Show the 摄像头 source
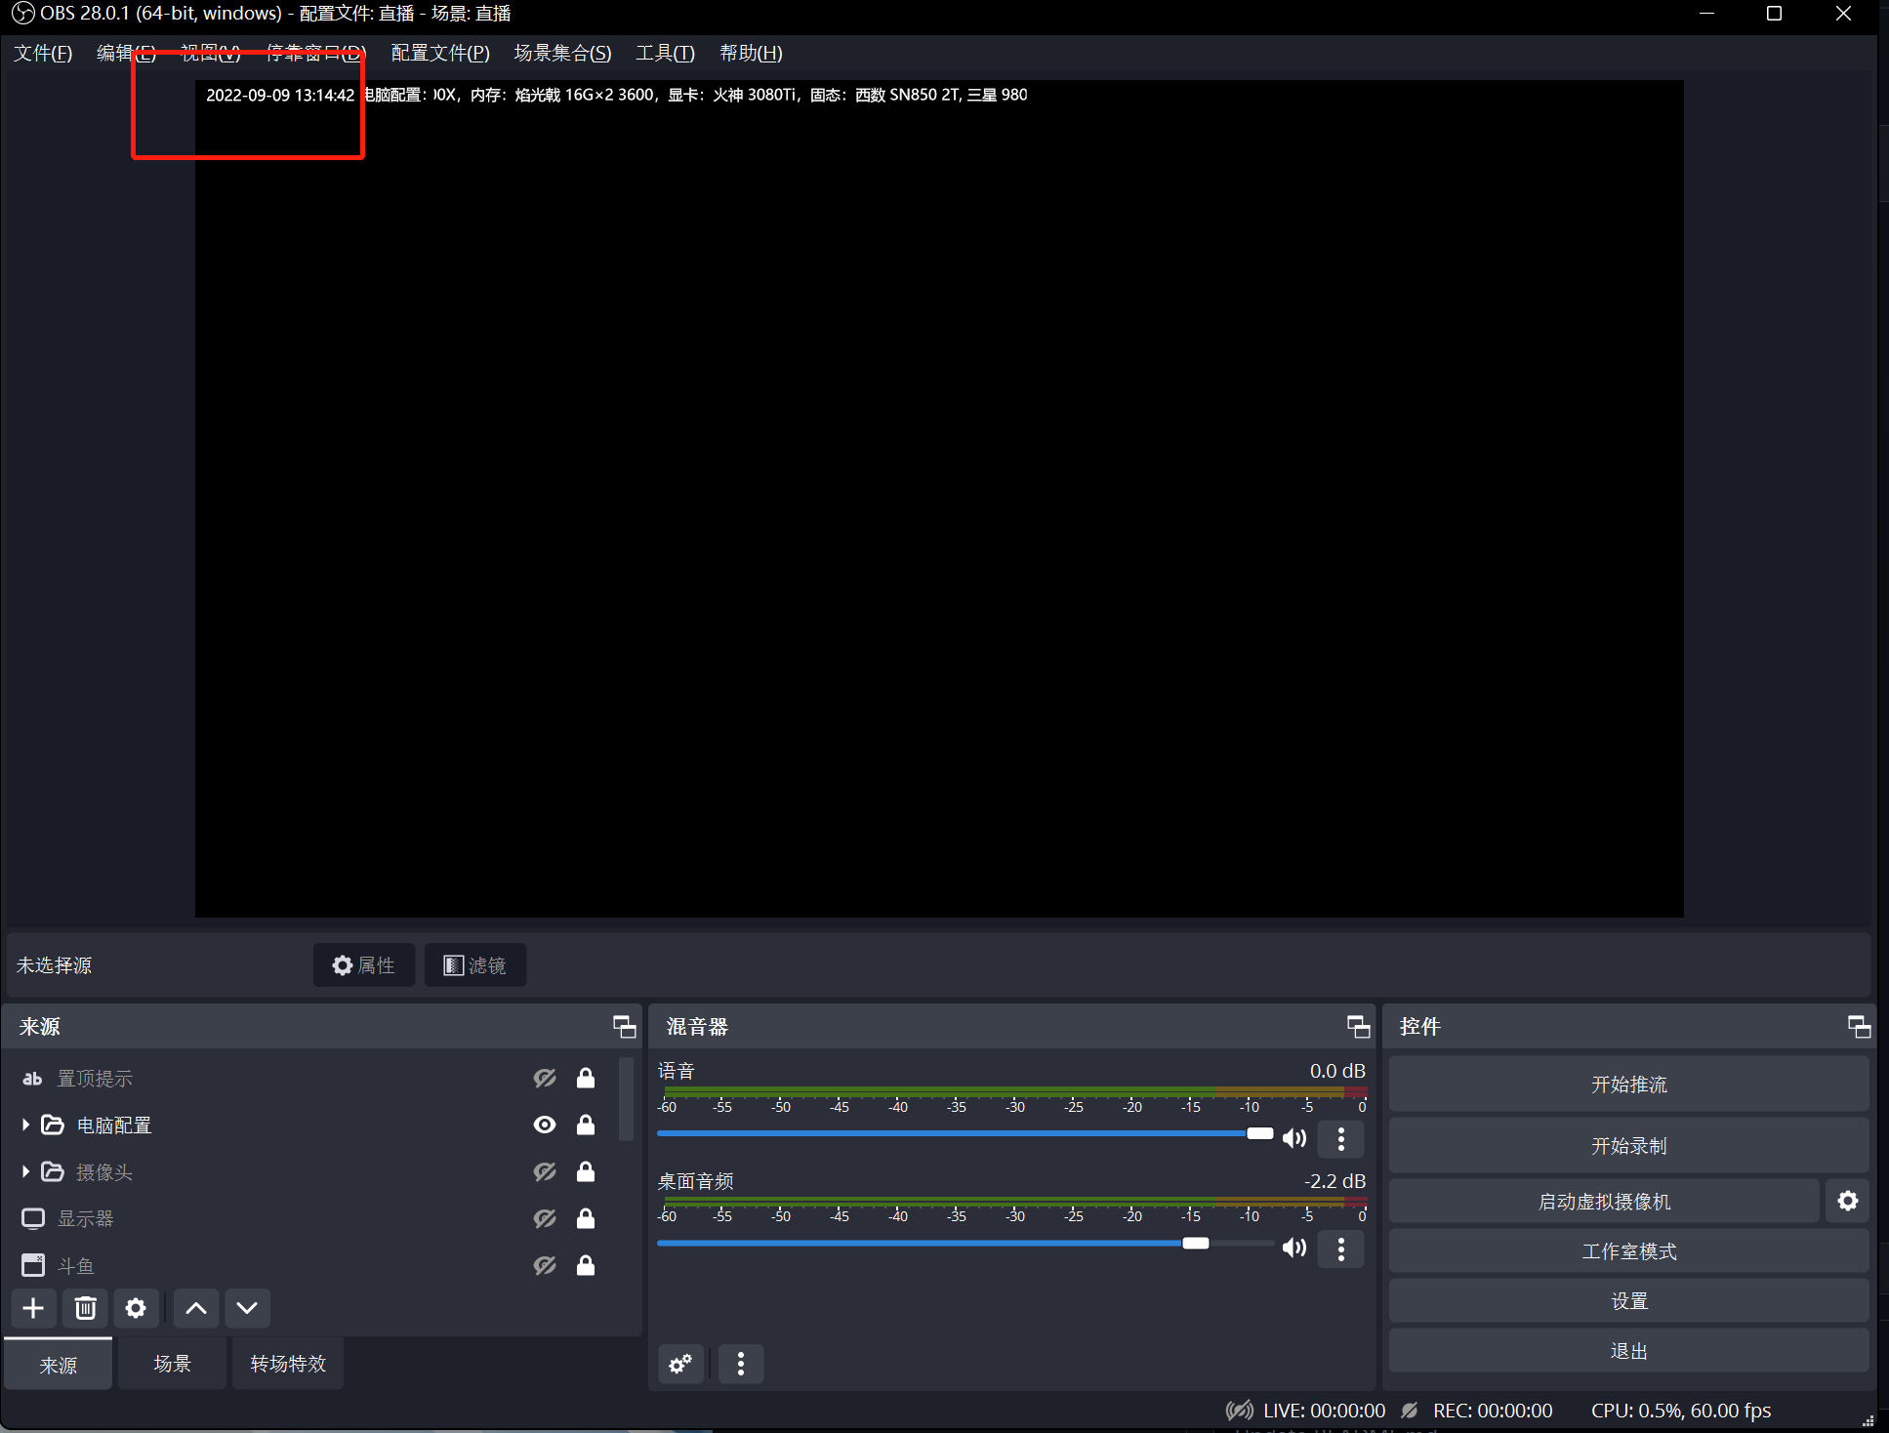This screenshot has width=1889, height=1433. point(544,1171)
